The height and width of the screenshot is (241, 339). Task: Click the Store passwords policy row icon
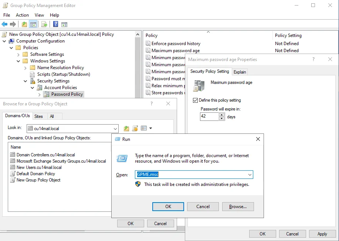pos(148,93)
